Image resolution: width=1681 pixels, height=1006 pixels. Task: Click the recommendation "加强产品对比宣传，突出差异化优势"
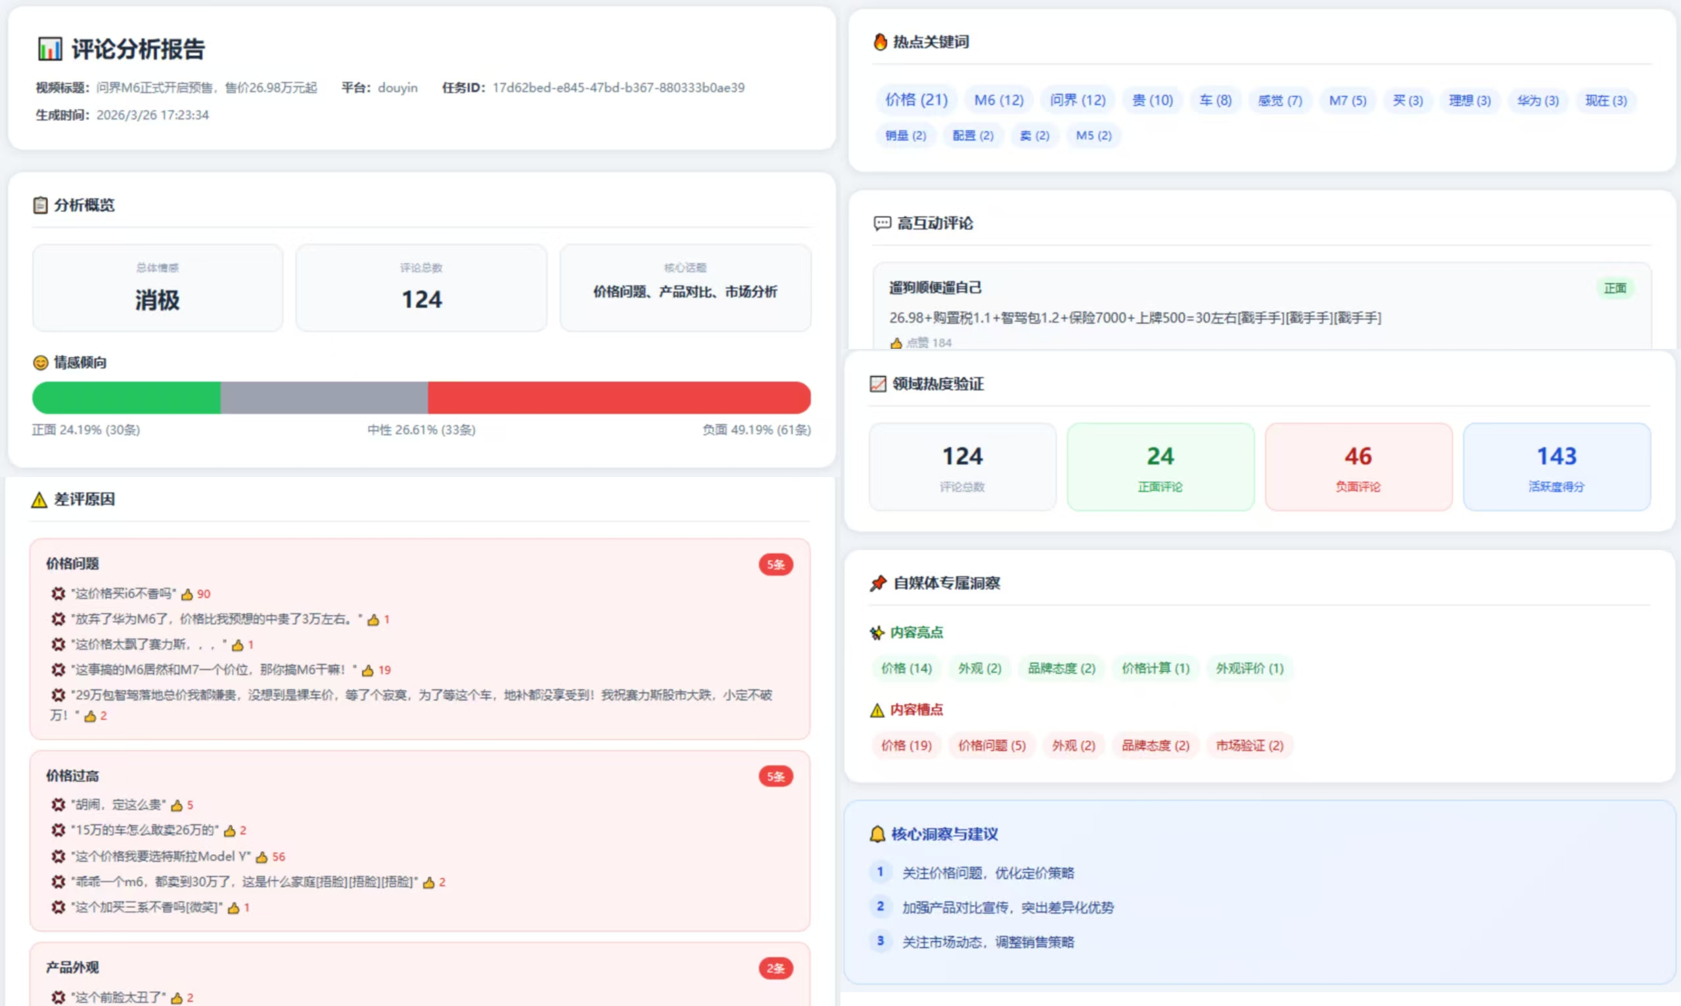pyautogui.click(x=1008, y=907)
